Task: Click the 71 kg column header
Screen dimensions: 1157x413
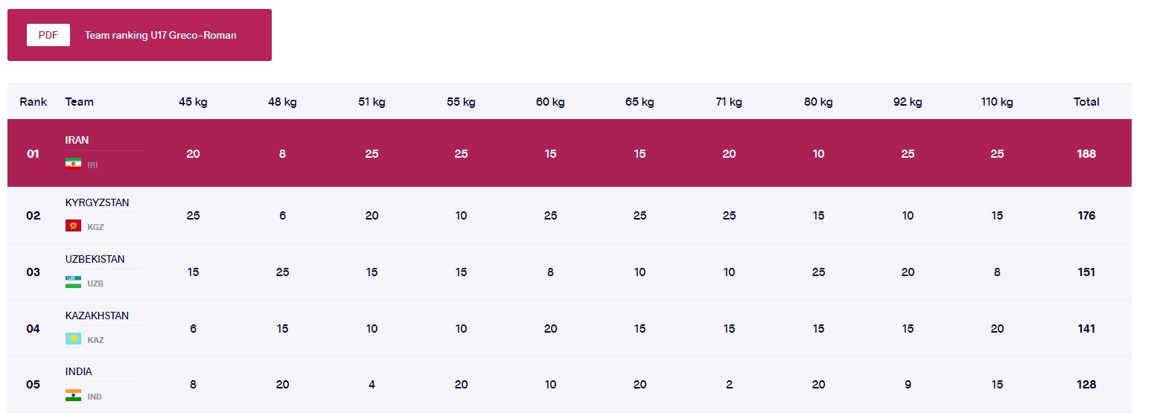Action: 729,102
